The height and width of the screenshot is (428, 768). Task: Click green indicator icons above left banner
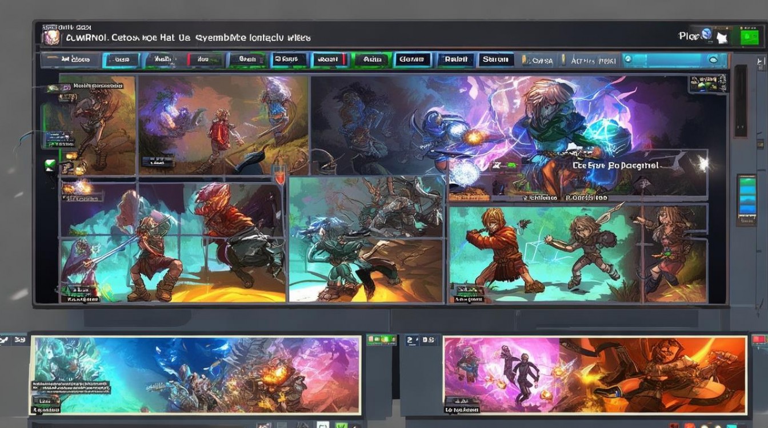(x=381, y=340)
